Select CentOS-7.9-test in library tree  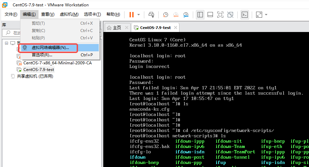coord(38,70)
